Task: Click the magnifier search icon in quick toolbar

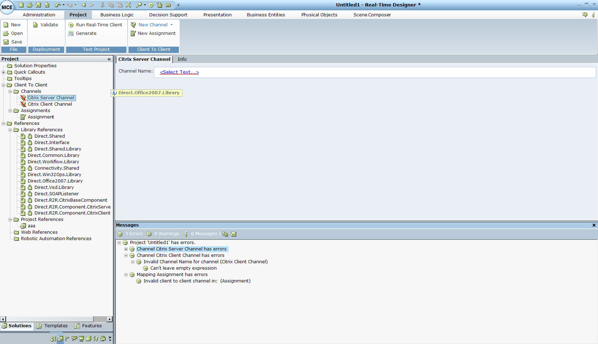Action: coord(139,5)
